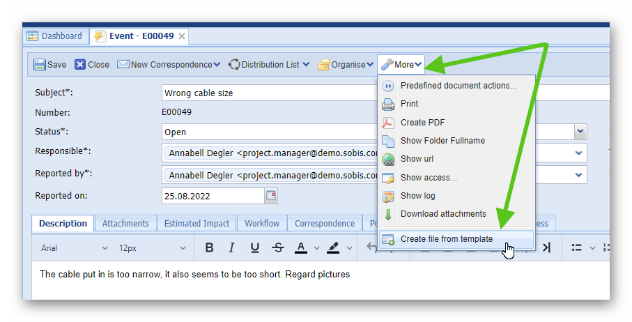
Task: Select Create file from template
Action: coord(446,239)
